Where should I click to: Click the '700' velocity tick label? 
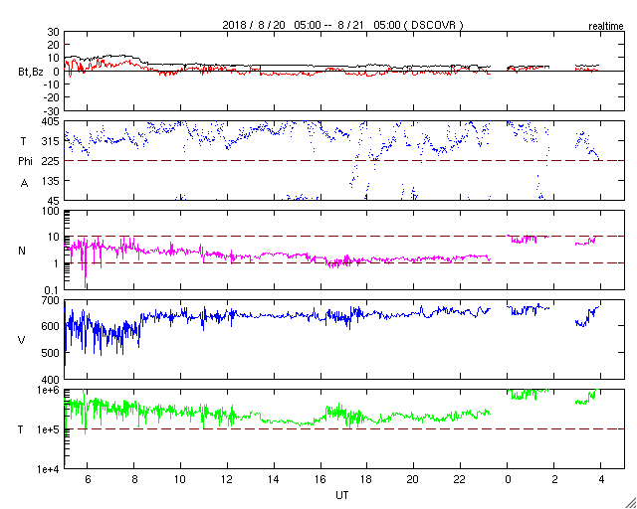[x=51, y=301]
